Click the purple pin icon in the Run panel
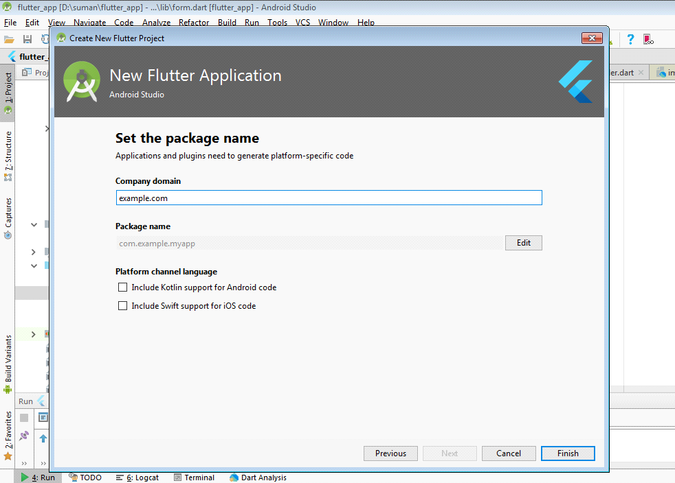This screenshot has height=483, width=675. coord(24,436)
